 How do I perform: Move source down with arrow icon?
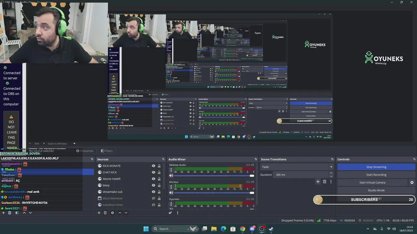pyautogui.click(x=126, y=213)
